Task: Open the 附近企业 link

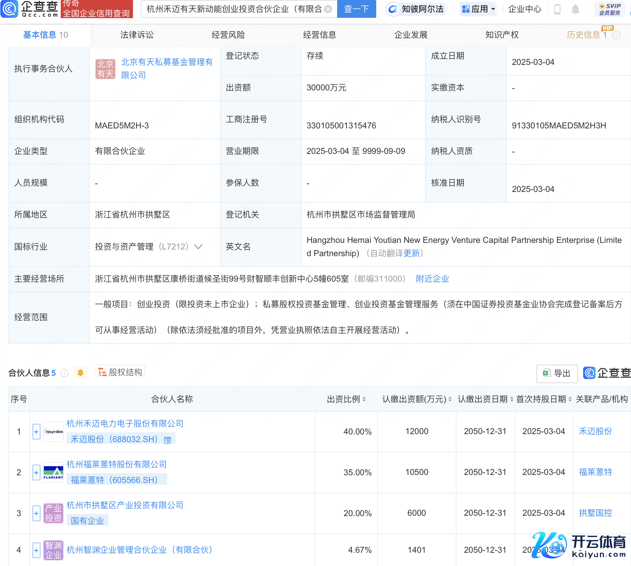Action: pos(432,279)
